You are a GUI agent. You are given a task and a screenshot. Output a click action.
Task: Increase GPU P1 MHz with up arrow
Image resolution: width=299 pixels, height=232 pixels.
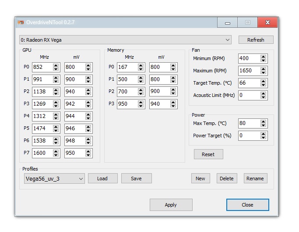[x=56, y=78]
